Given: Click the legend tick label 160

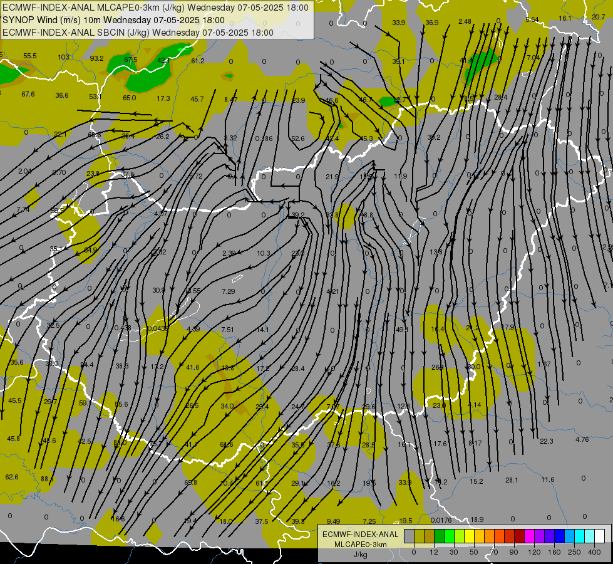Looking at the screenshot, I should [554, 552].
